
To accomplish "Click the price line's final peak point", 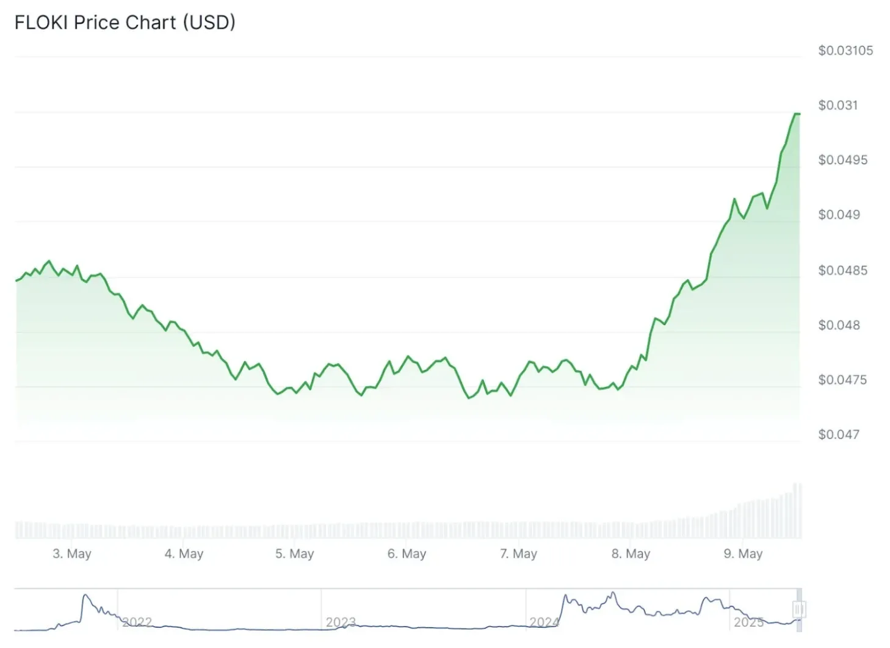I will pyautogui.click(x=797, y=114).
